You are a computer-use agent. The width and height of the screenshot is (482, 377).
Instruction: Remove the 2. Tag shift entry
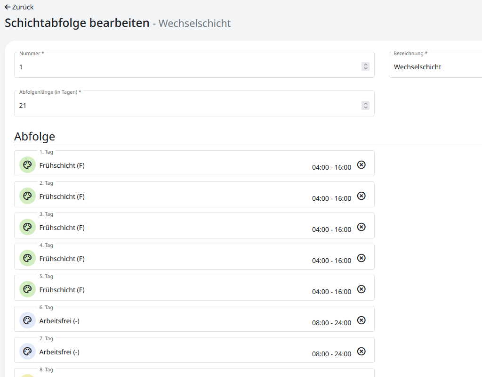tap(361, 196)
